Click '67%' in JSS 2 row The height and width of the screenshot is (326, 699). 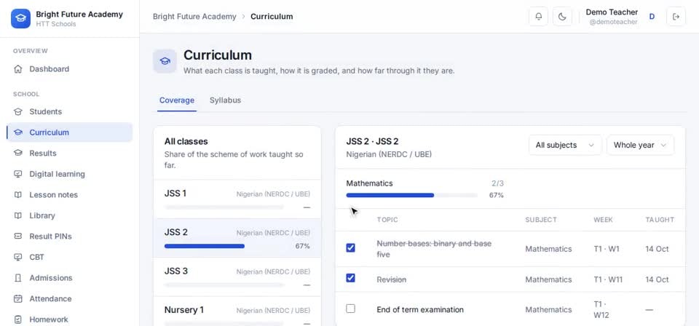coord(302,246)
